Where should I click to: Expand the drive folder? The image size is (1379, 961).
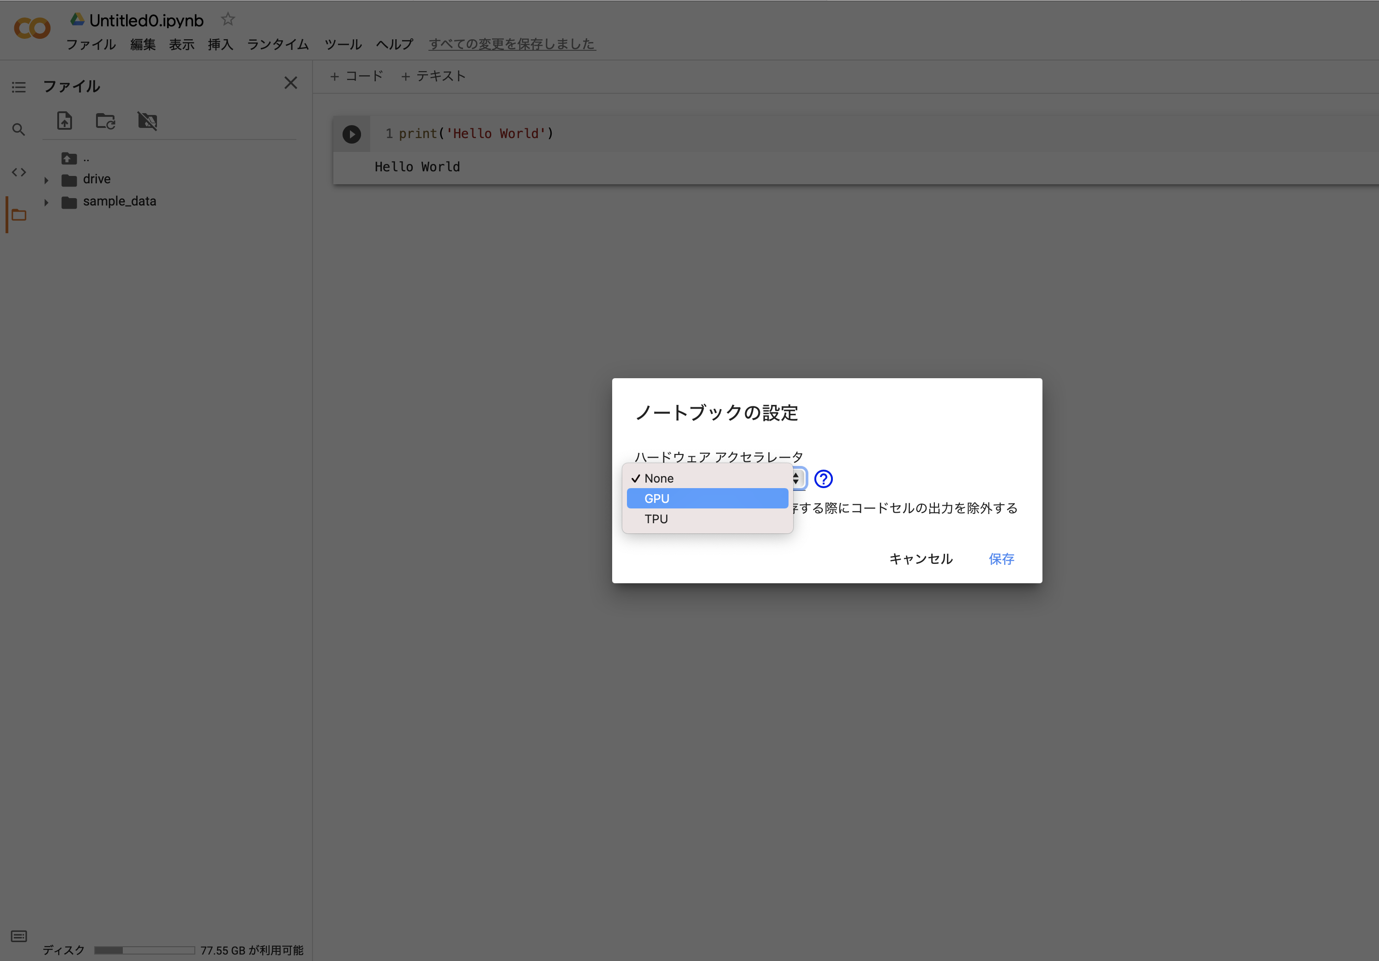pos(46,179)
